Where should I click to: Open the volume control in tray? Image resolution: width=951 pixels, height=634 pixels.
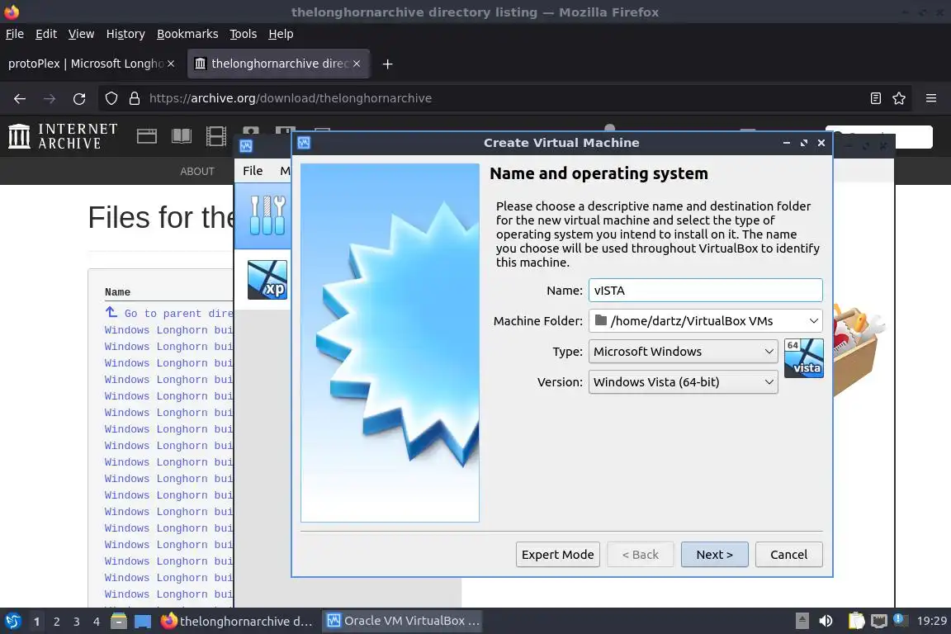[826, 622]
